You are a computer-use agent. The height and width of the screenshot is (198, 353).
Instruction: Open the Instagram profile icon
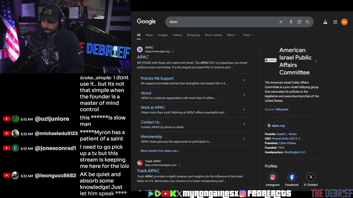point(273,177)
